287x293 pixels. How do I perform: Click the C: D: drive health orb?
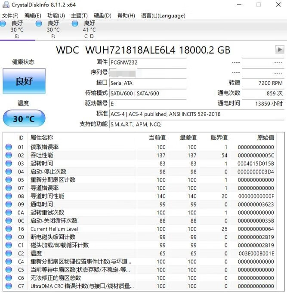(x=75, y=24)
